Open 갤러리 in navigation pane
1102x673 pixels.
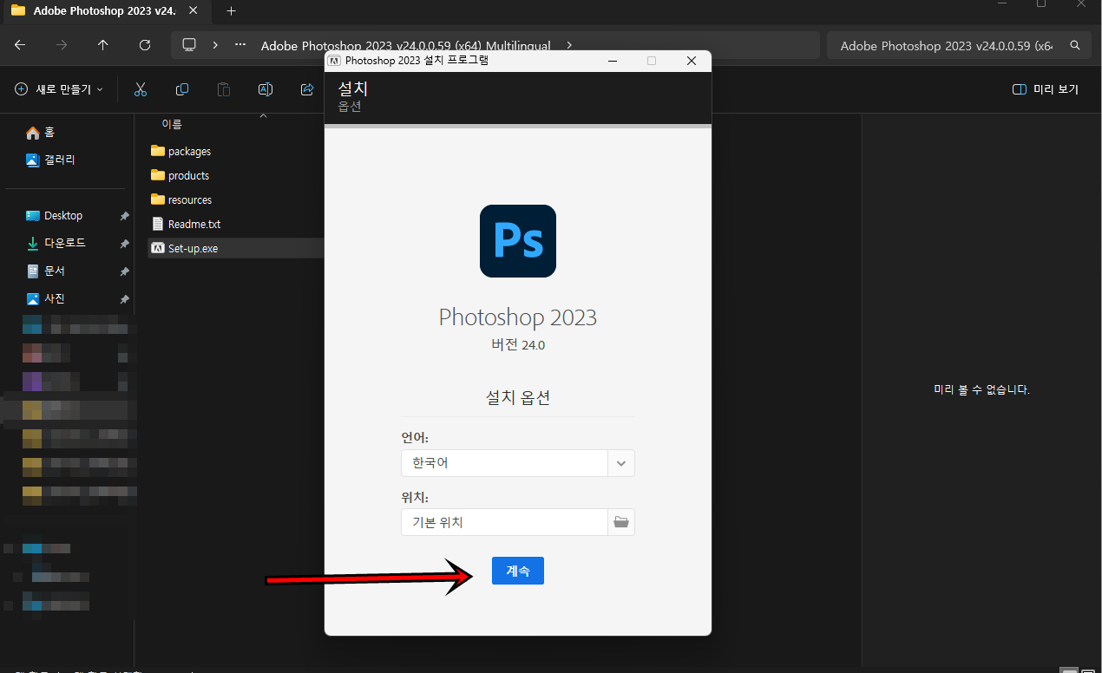pyautogui.click(x=50, y=160)
